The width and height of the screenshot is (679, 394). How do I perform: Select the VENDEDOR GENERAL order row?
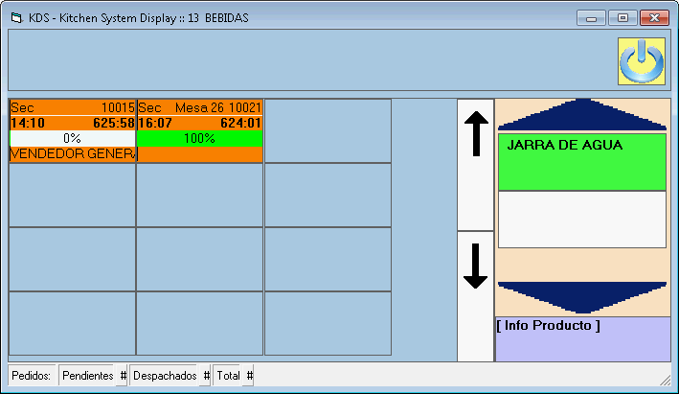point(73,153)
